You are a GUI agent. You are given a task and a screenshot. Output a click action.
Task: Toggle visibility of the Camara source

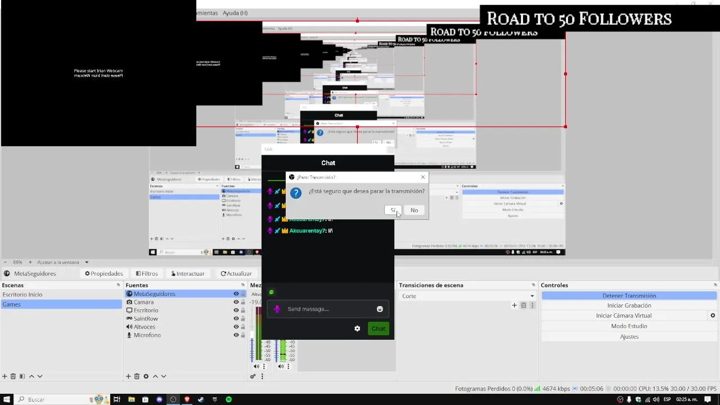click(x=236, y=302)
